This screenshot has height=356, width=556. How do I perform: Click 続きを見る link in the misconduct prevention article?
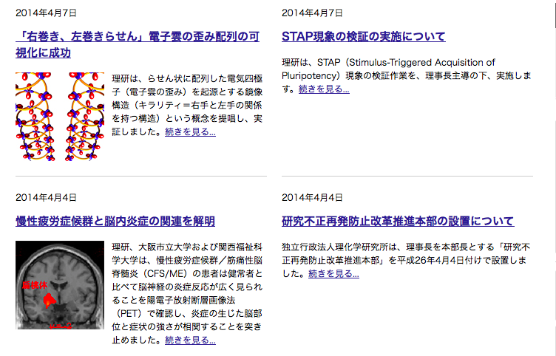pos(333,274)
